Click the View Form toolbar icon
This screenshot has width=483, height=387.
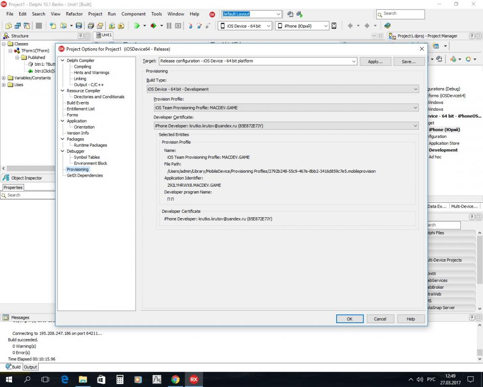point(18,26)
